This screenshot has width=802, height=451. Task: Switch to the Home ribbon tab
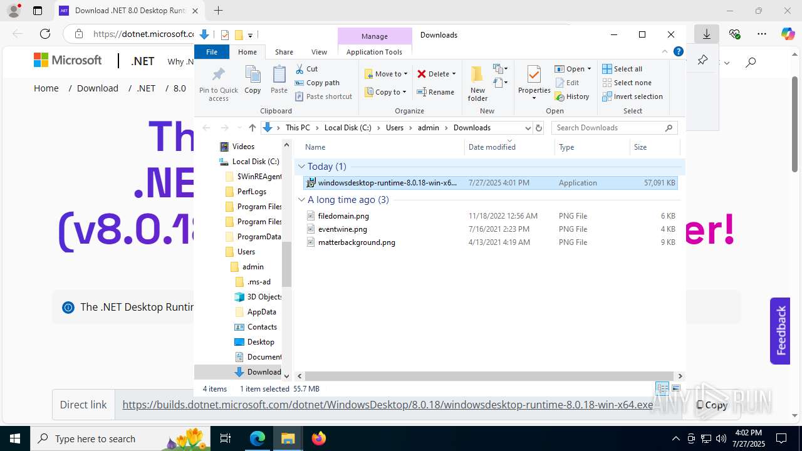pos(247,52)
